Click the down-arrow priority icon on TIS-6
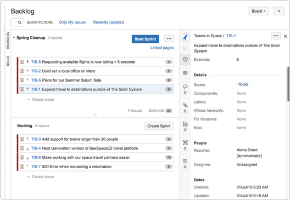 click(27, 158)
